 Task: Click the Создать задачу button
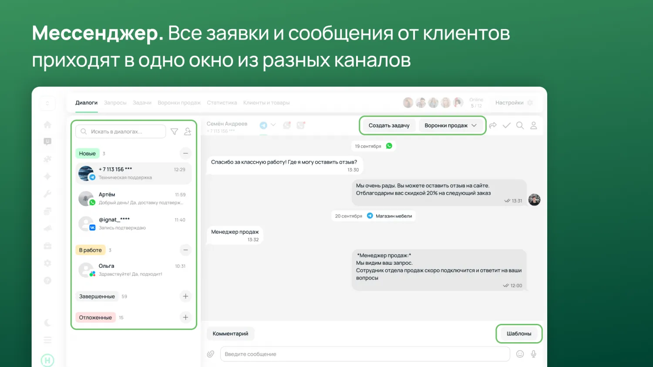pyautogui.click(x=389, y=125)
